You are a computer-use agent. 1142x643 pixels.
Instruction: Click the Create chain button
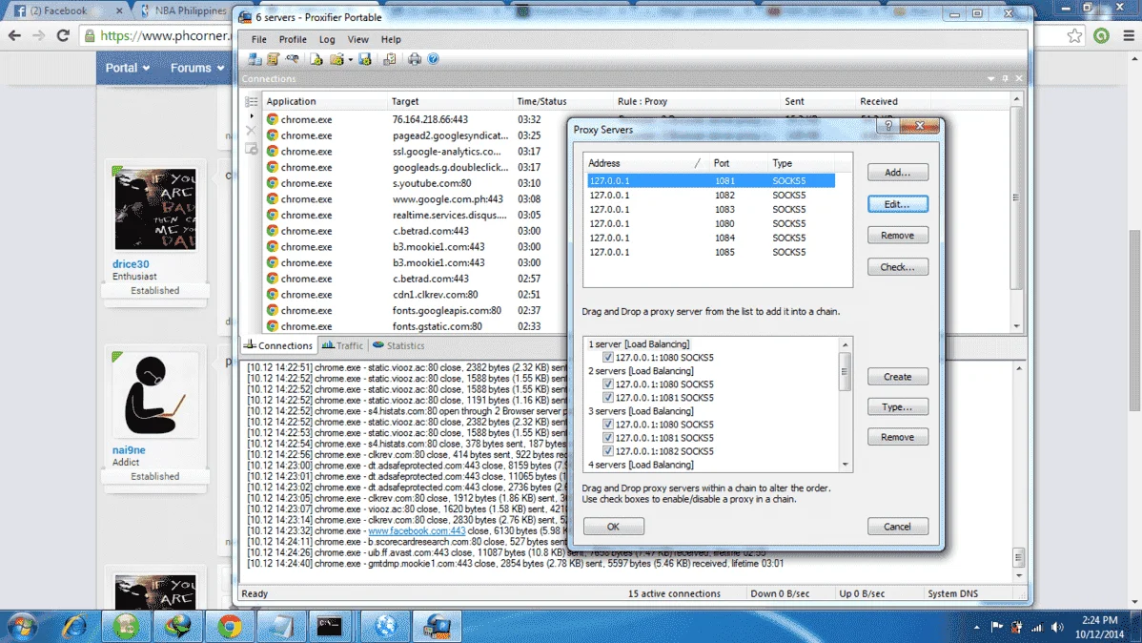tap(897, 377)
